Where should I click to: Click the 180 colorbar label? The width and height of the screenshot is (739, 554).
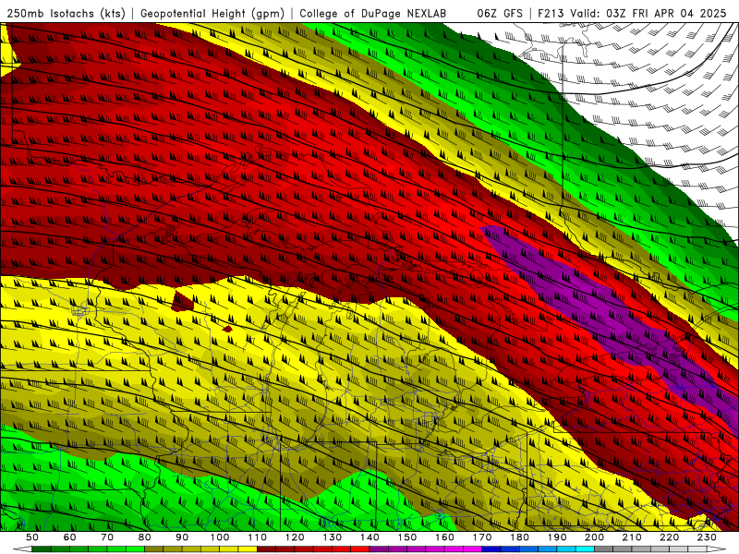(x=519, y=537)
